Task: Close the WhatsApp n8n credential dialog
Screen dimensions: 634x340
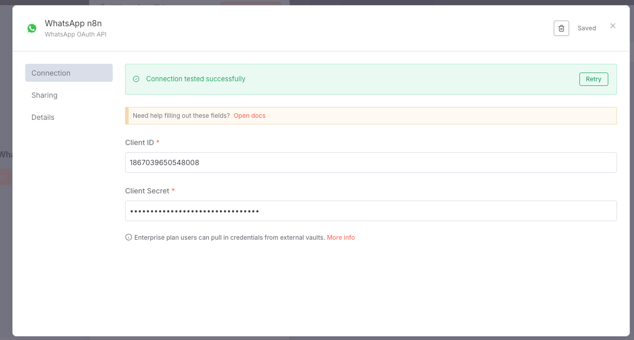Action: [613, 26]
